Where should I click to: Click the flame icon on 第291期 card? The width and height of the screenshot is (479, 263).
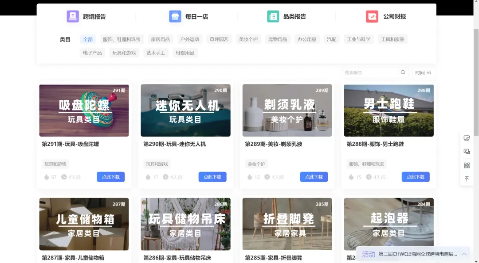[x=47, y=177]
